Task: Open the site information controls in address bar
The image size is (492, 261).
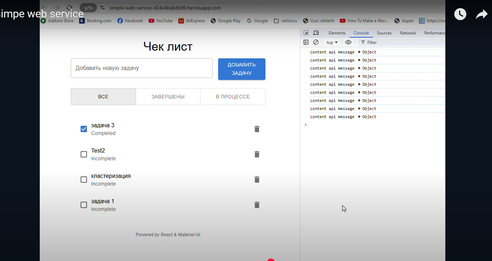Action: pyautogui.click(x=102, y=8)
